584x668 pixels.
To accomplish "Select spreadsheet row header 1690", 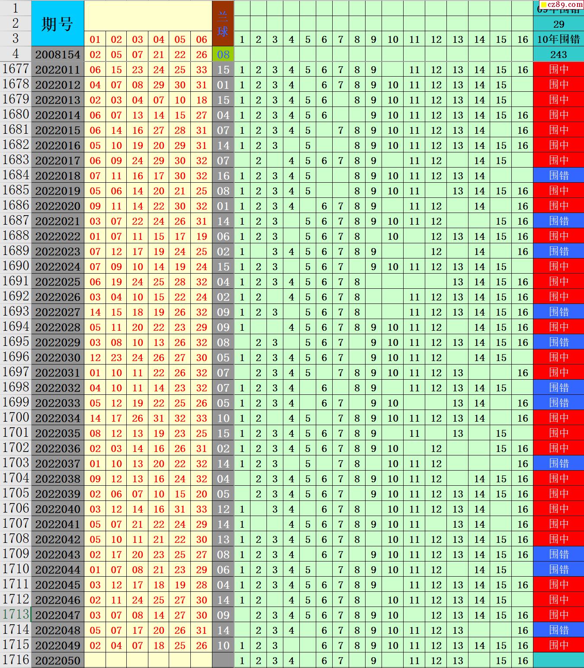I will [x=16, y=266].
